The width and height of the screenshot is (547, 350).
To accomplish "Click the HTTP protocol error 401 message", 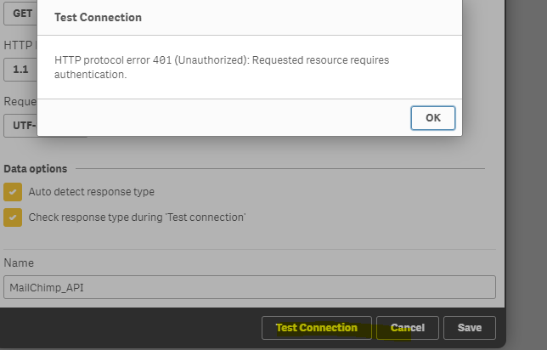I will 221,60.
